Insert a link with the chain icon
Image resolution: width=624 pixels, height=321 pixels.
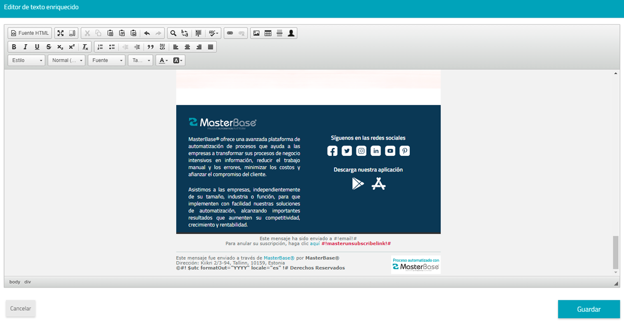(x=230, y=33)
